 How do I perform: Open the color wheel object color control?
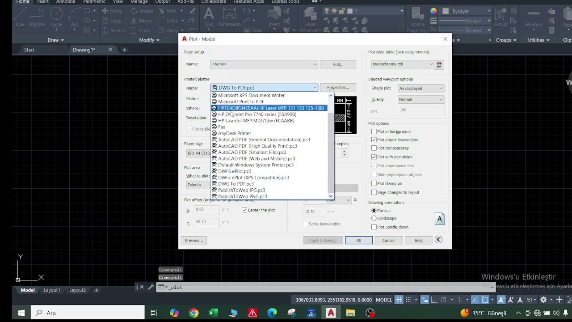[433, 11]
